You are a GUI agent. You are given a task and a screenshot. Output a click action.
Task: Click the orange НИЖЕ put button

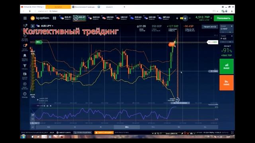pos(227,83)
